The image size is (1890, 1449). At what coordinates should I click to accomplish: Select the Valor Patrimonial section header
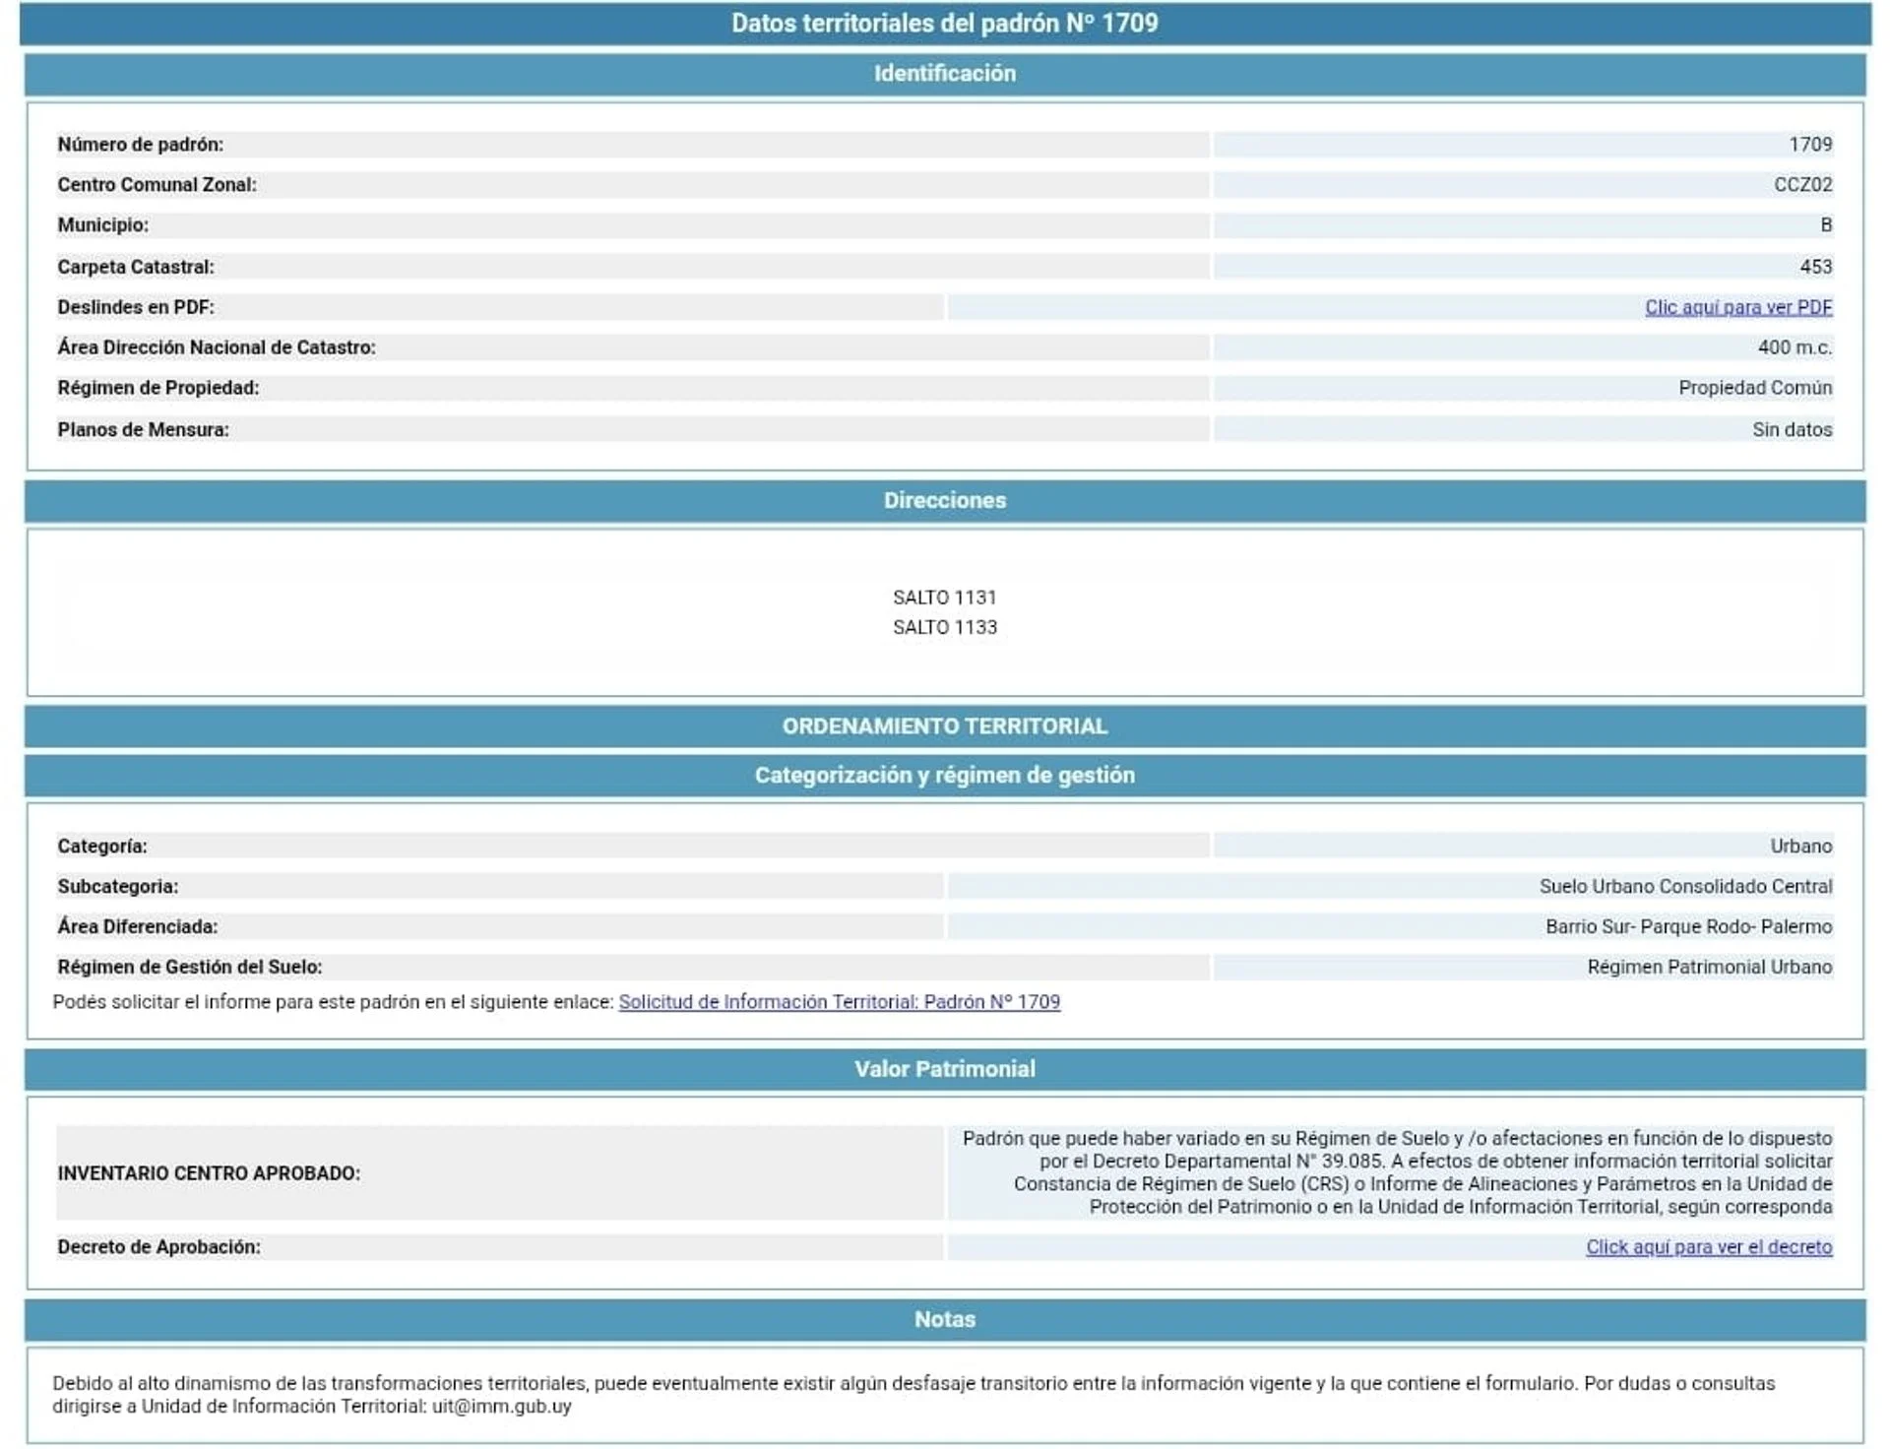click(944, 1069)
